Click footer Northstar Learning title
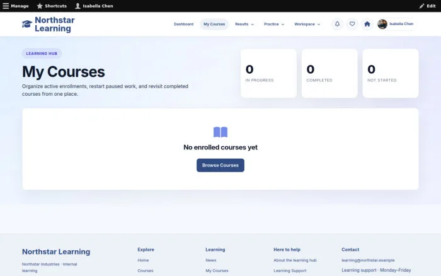The width and height of the screenshot is (441, 276). click(56, 251)
